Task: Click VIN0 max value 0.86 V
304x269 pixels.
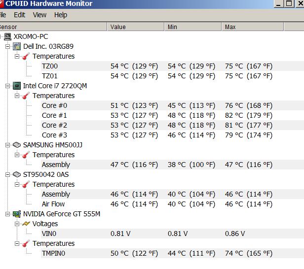Action: (235, 234)
